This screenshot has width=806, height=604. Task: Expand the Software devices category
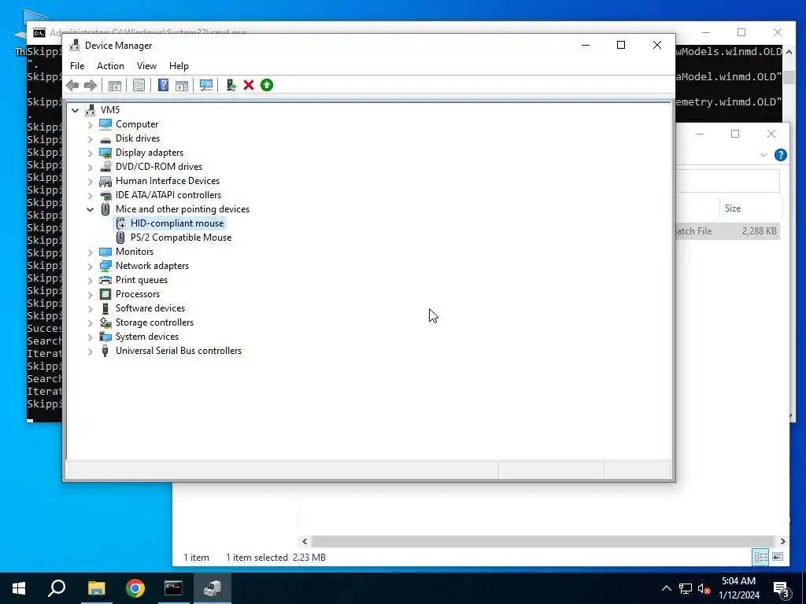point(90,308)
